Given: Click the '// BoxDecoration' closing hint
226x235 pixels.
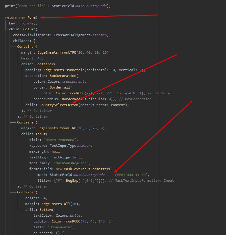Looking at the screenshot, I should coord(135,99).
